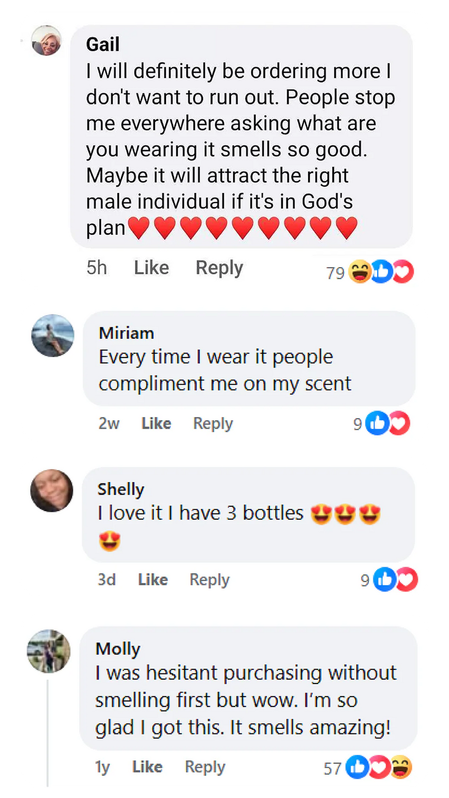Viewport: 449px width, 798px height.
Task: Reply to Miriam's comment
Action: click(x=213, y=423)
